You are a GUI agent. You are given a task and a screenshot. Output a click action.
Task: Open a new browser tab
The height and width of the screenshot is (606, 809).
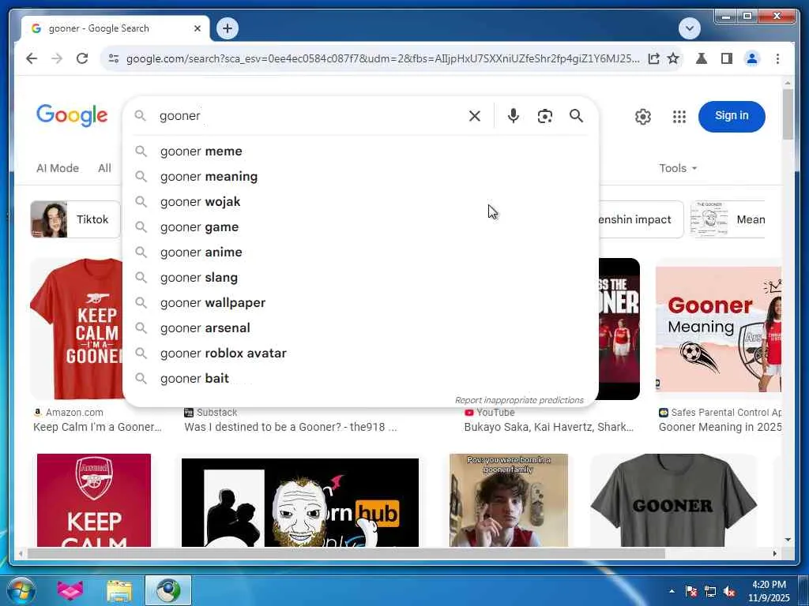pos(228,28)
